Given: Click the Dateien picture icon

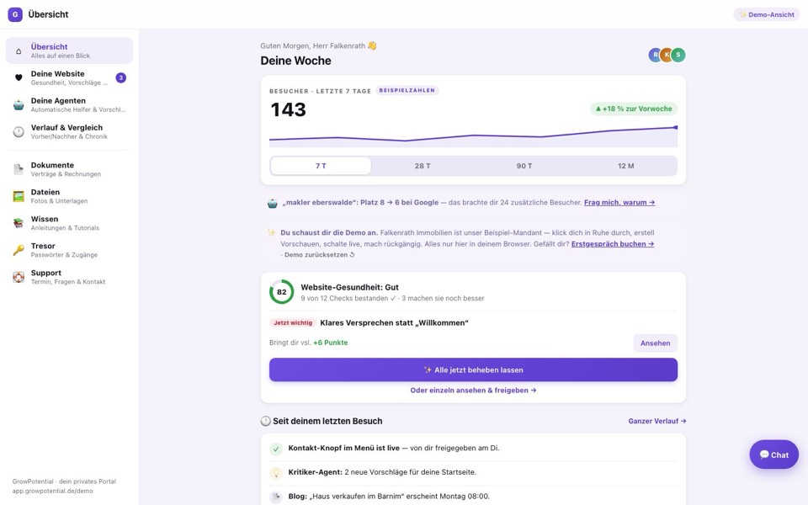Looking at the screenshot, I should 19,196.
